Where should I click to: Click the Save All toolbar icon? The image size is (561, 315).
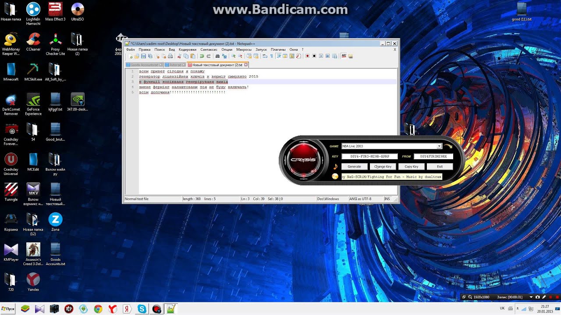(150, 56)
